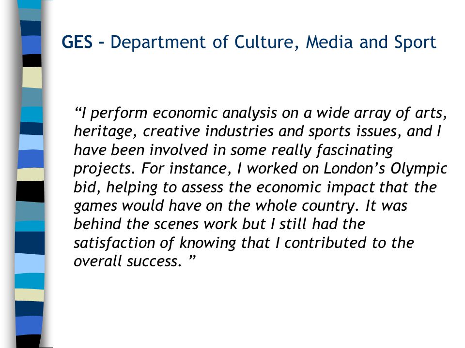
Task: Click the word "Olympic" in the quote
Action: pos(418,169)
